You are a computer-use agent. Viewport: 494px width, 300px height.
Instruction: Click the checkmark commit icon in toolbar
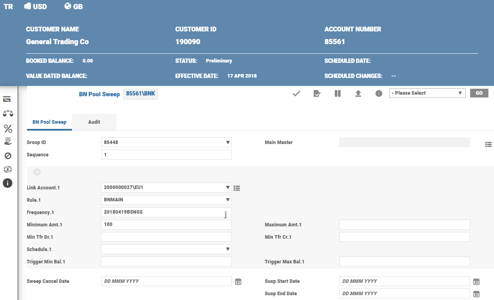point(296,94)
